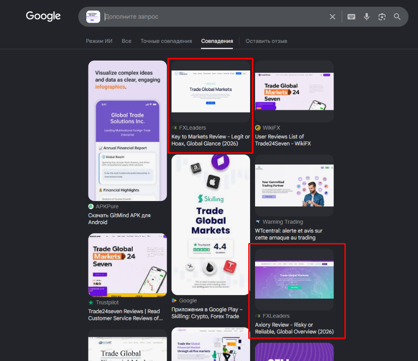Click the APKPure source favicon
418x361 pixels.
tap(91, 206)
